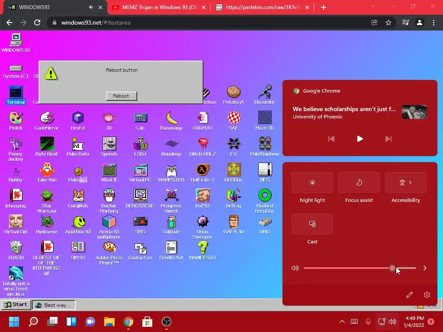Screen dimensions: 443x332
Task: Toggle Night light quick setting
Action: [x=312, y=182]
